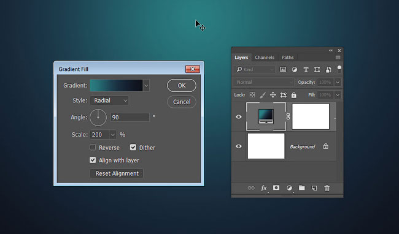
Task: Click the Scale value field
Action: pyautogui.click(x=99, y=135)
